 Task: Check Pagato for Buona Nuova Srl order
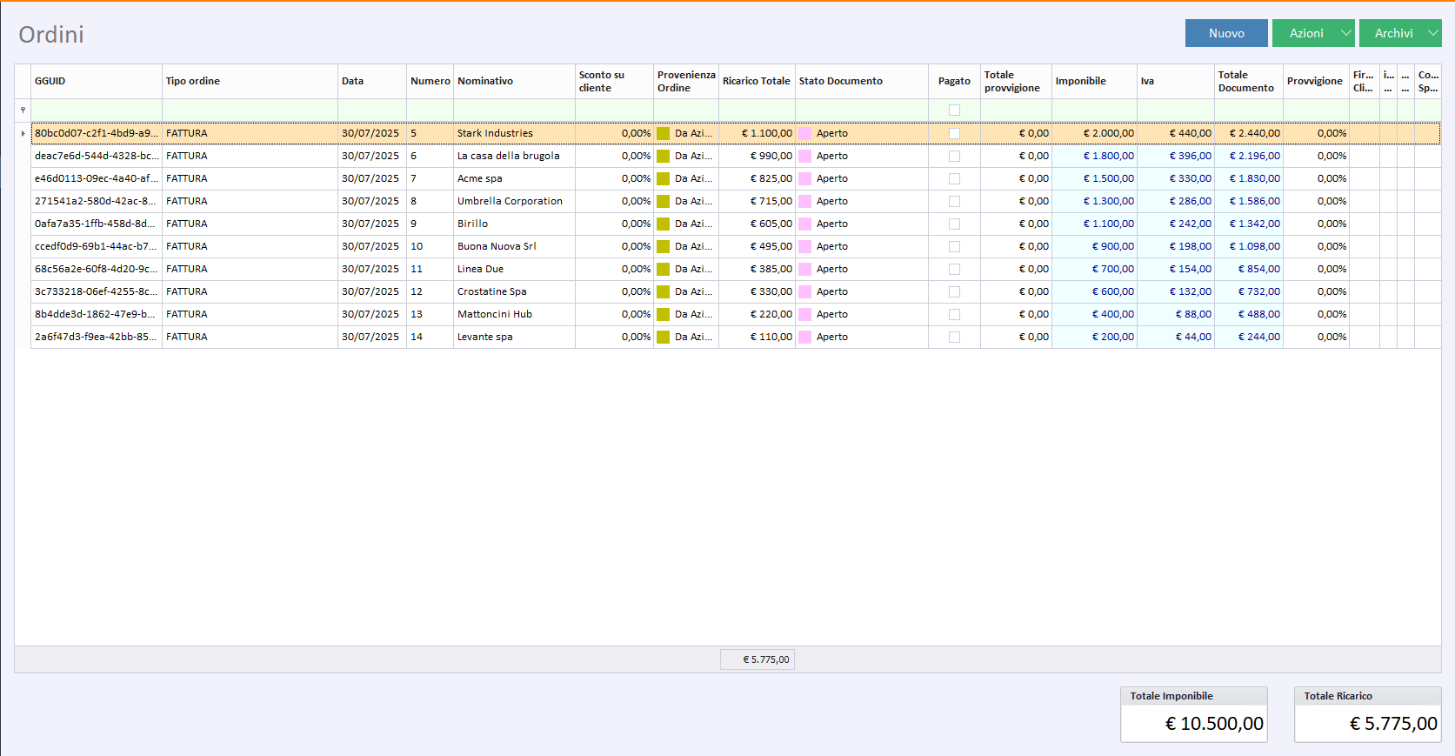954,246
